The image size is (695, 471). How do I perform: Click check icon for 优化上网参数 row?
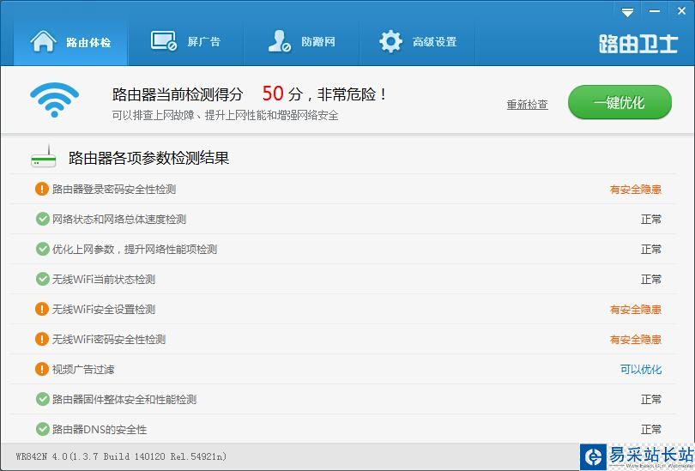[x=43, y=249]
